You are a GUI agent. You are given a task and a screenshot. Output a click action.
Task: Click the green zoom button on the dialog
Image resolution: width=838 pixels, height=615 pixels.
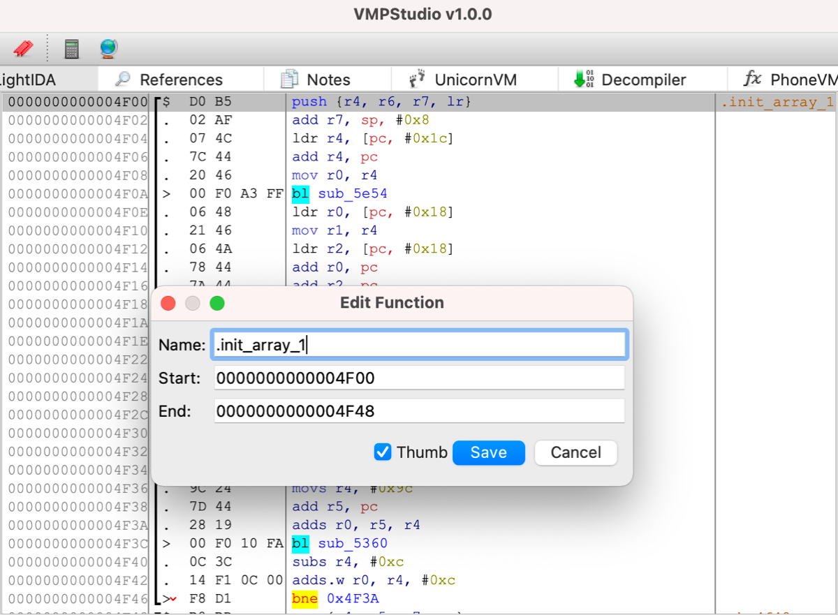coord(217,303)
